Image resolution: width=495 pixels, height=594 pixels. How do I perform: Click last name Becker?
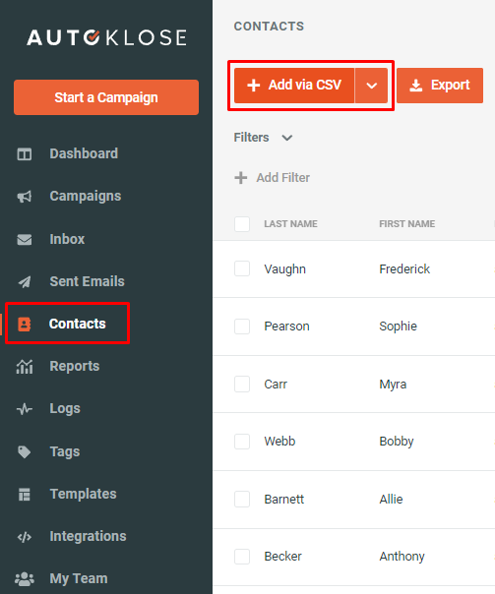[282, 557]
